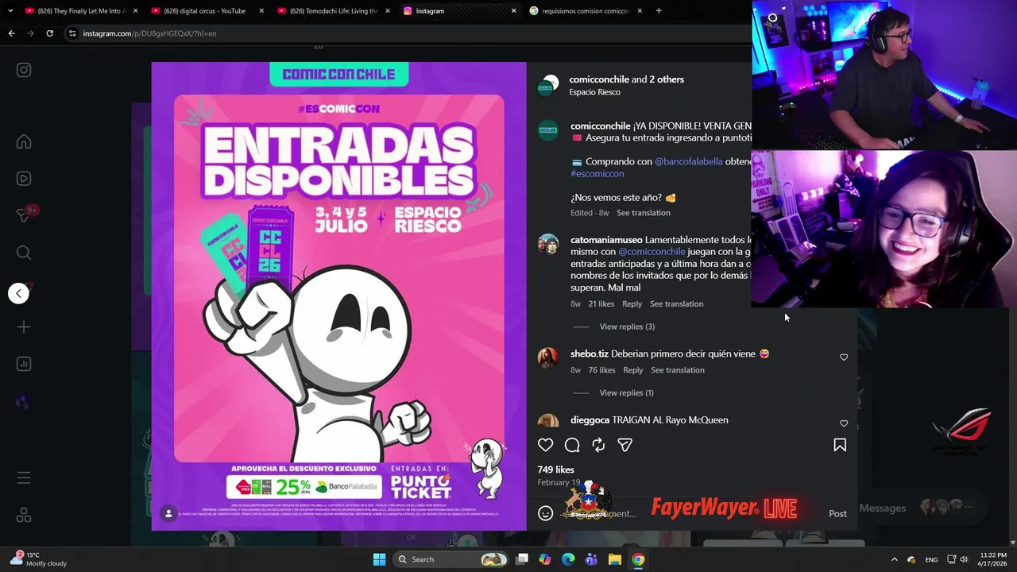Reply to shebo.tiz comment
1017x572 pixels.
(x=633, y=370)
